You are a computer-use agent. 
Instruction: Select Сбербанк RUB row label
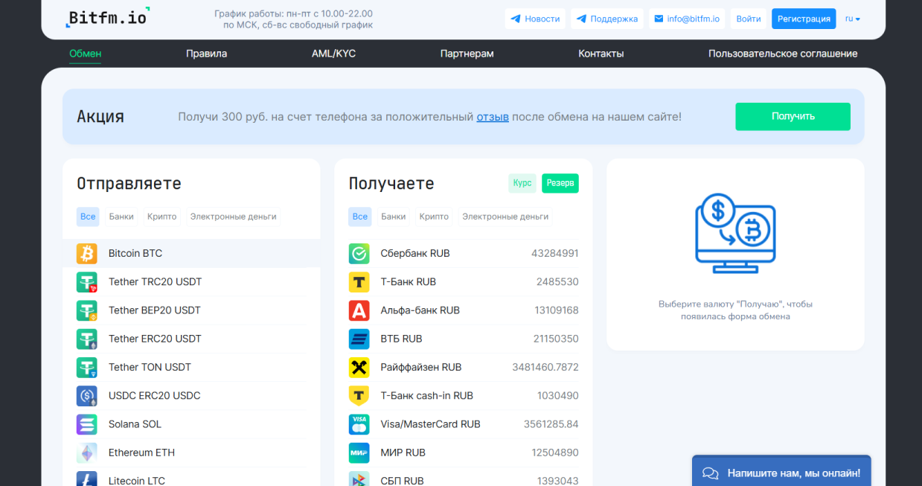click(x=415, y=254)
